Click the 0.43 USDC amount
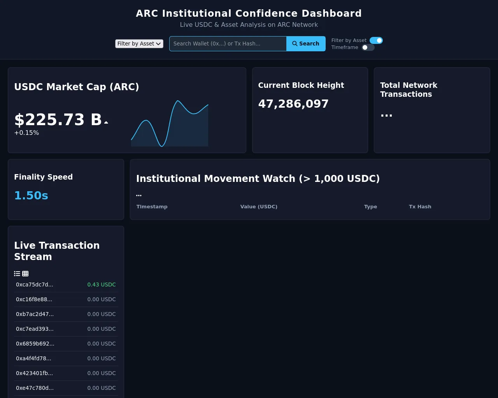 [x=102, y=285]
